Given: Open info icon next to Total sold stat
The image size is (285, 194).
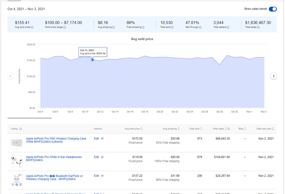Looking at the screenshot, I should pyautogui.click(x=172, y=27).
